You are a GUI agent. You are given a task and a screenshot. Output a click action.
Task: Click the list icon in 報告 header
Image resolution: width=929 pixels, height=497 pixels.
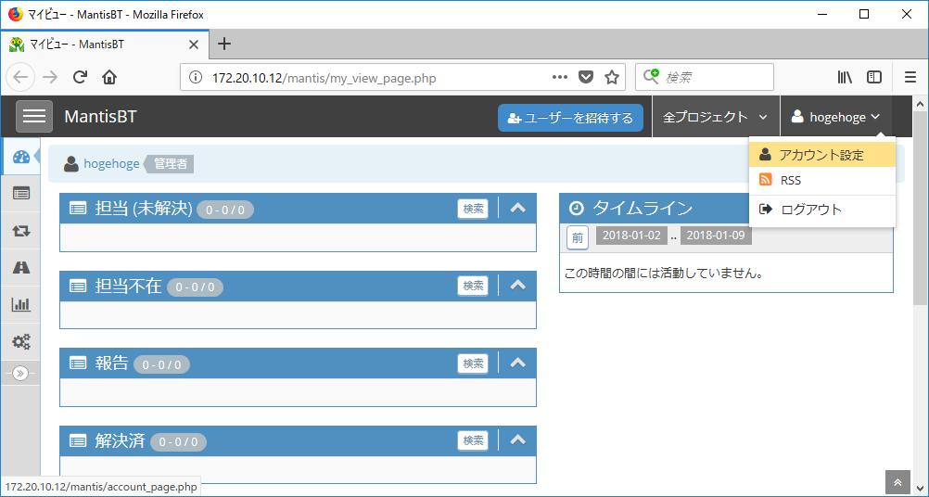pos(78,363)
